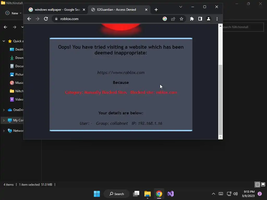Expand OneDrive in File Explorer sidebar
The image size is (267, 200).
[4, 110]
